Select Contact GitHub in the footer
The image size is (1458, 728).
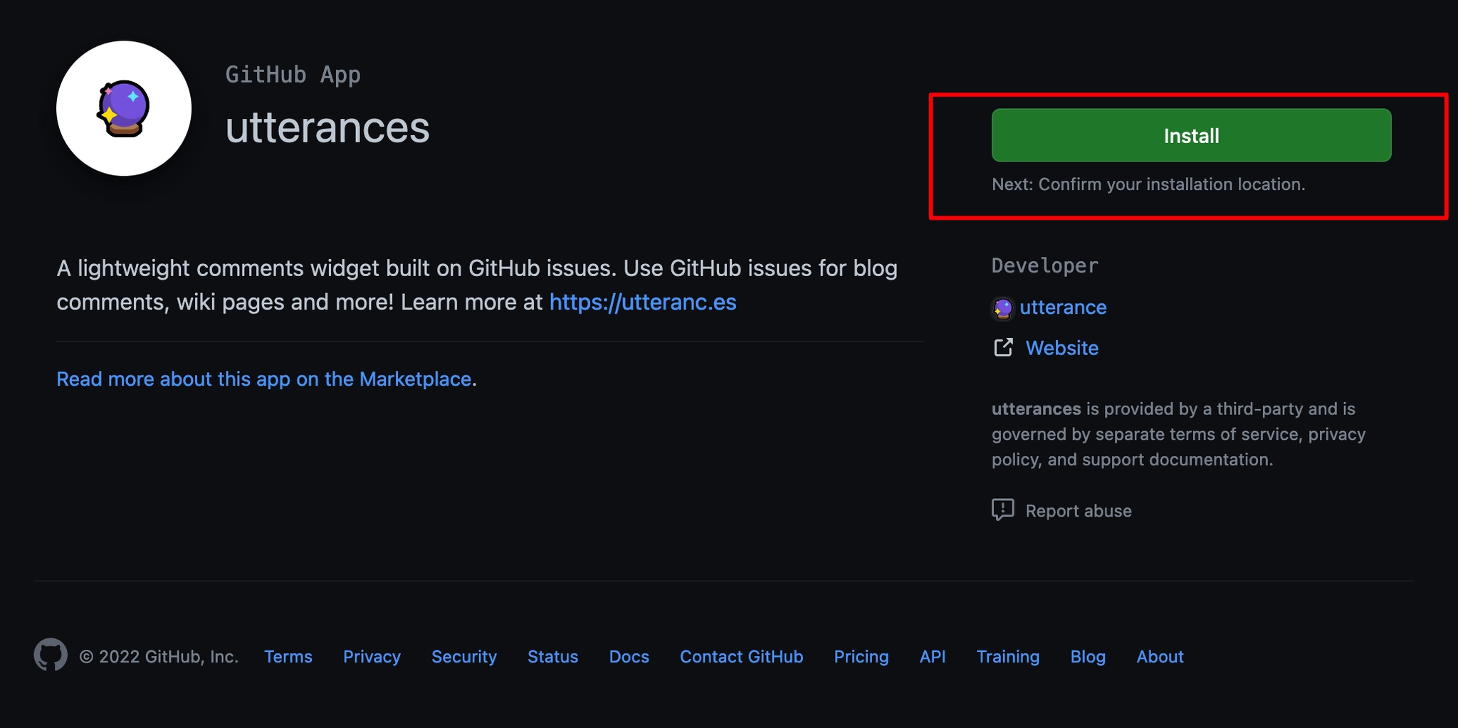741,656
